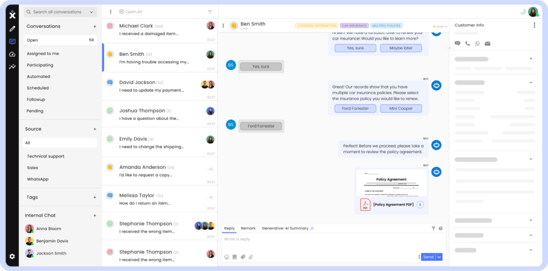Click the reply box filter funnel icon
The width and height of the screenshot is (548, 271).
pos(433,228)
